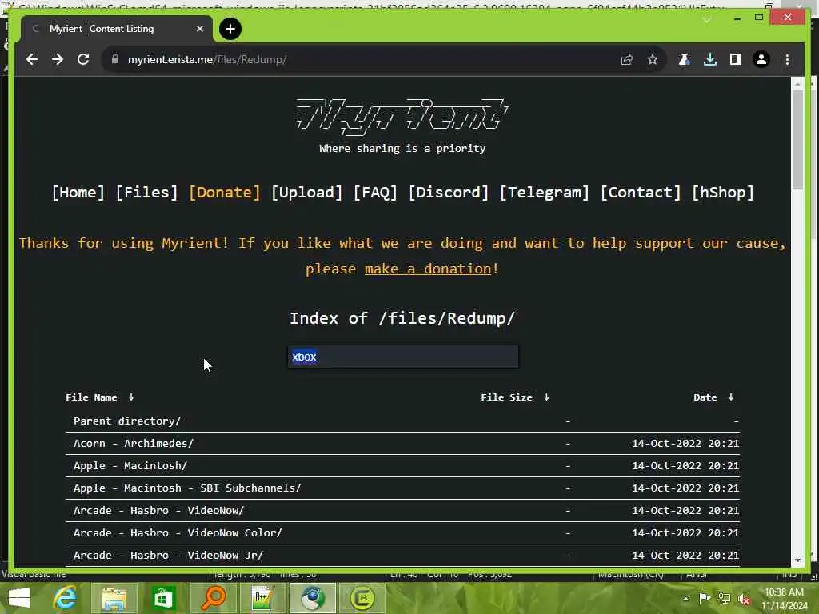Viewport: 819px width, 614px height.
Task: Open the Acorn - Archimedes/ folder
Action: 134,443
